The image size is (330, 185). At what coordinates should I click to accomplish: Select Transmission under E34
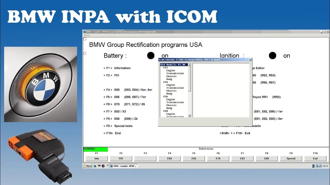pos(175,88)
